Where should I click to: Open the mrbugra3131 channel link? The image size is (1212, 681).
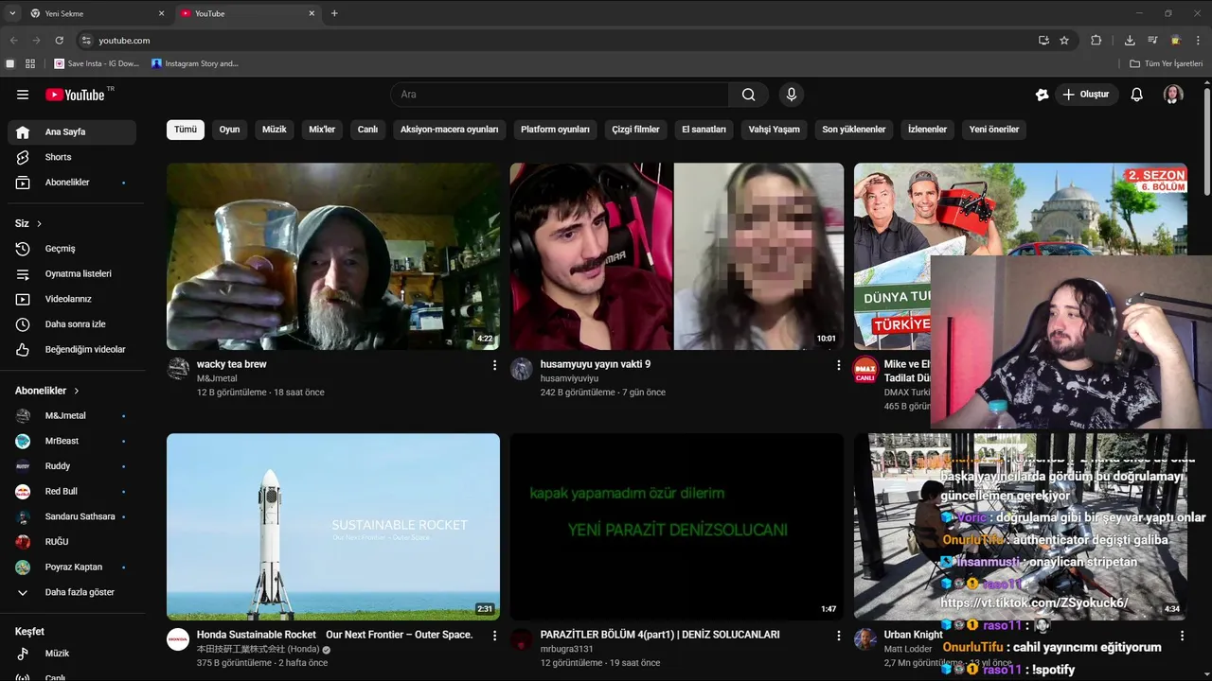pyautogui.click(x=566, y=649)
